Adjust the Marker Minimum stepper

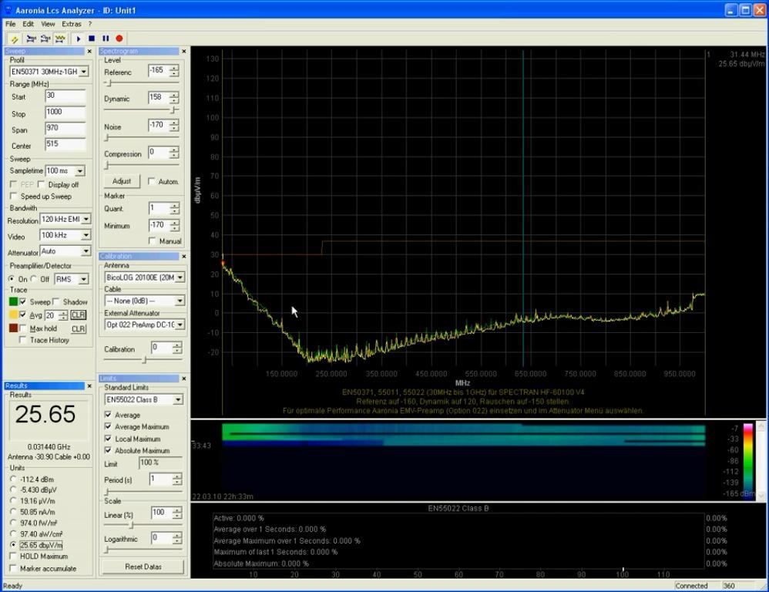tap(175, 226)
